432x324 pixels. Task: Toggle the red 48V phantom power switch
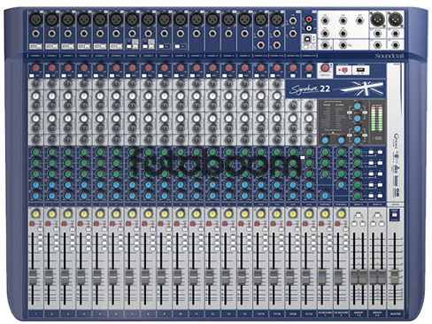[x=344, y=70]
